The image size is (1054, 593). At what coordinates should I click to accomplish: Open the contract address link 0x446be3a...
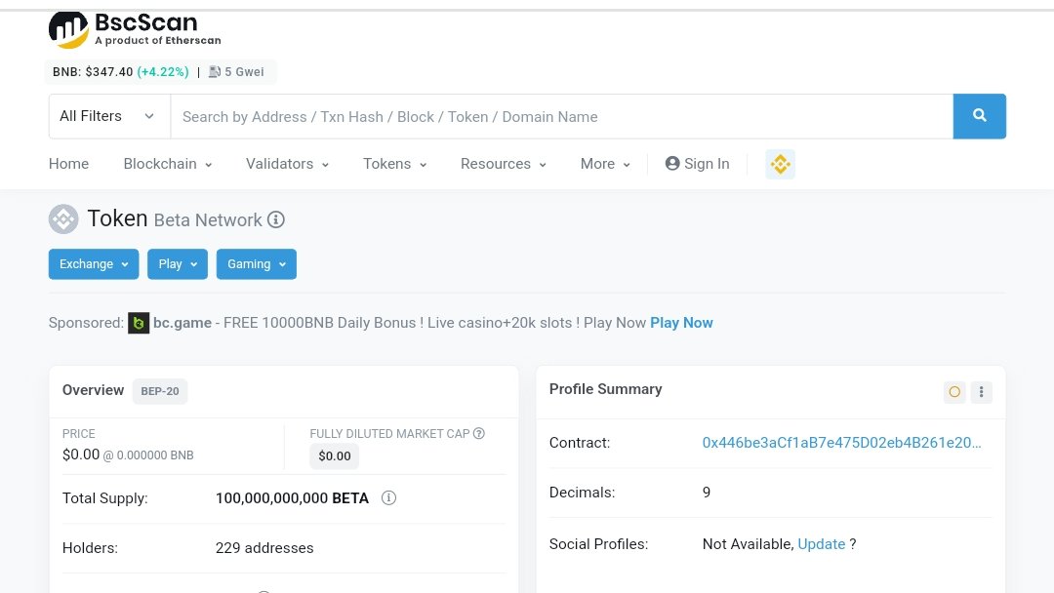pyautogui.click(x=841, y=442)
